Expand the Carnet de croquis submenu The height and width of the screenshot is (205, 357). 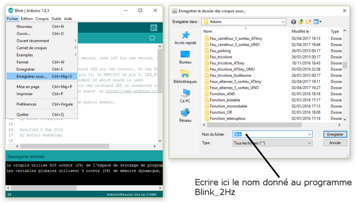[42, 48]
